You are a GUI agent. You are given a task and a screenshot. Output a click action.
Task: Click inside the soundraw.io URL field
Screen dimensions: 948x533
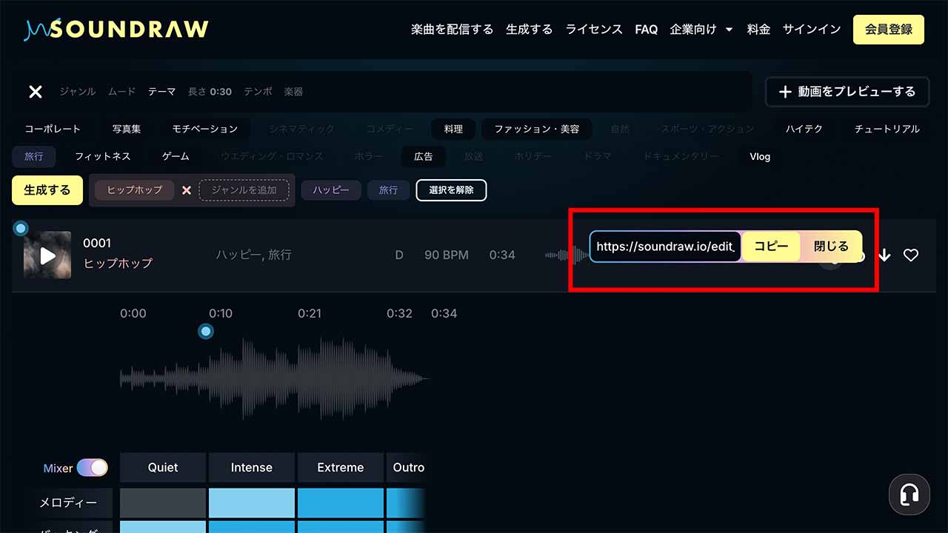[x=663, y=246]
